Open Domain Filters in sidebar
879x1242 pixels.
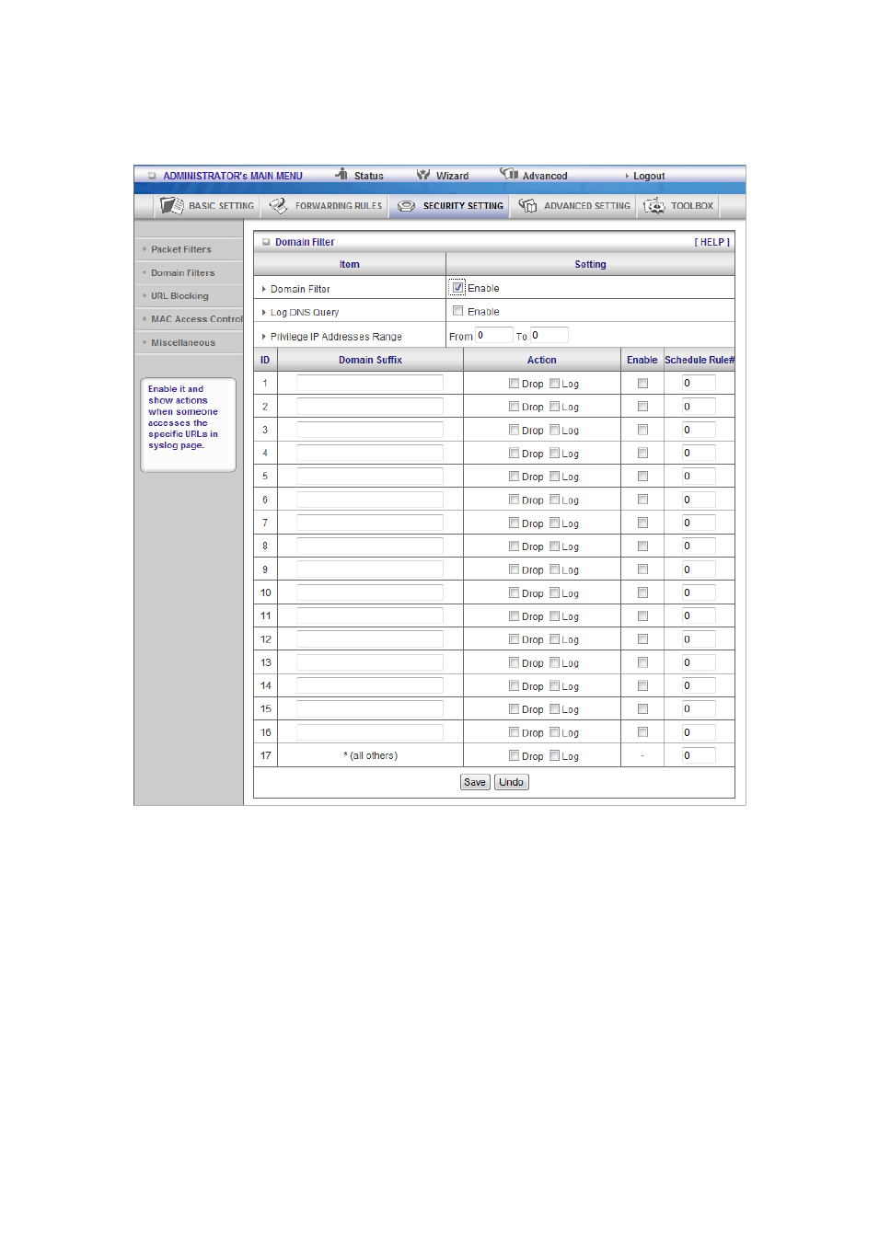tap(183, 273)
